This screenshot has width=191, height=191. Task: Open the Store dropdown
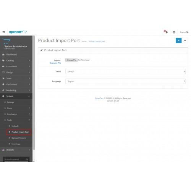[125, 71]
